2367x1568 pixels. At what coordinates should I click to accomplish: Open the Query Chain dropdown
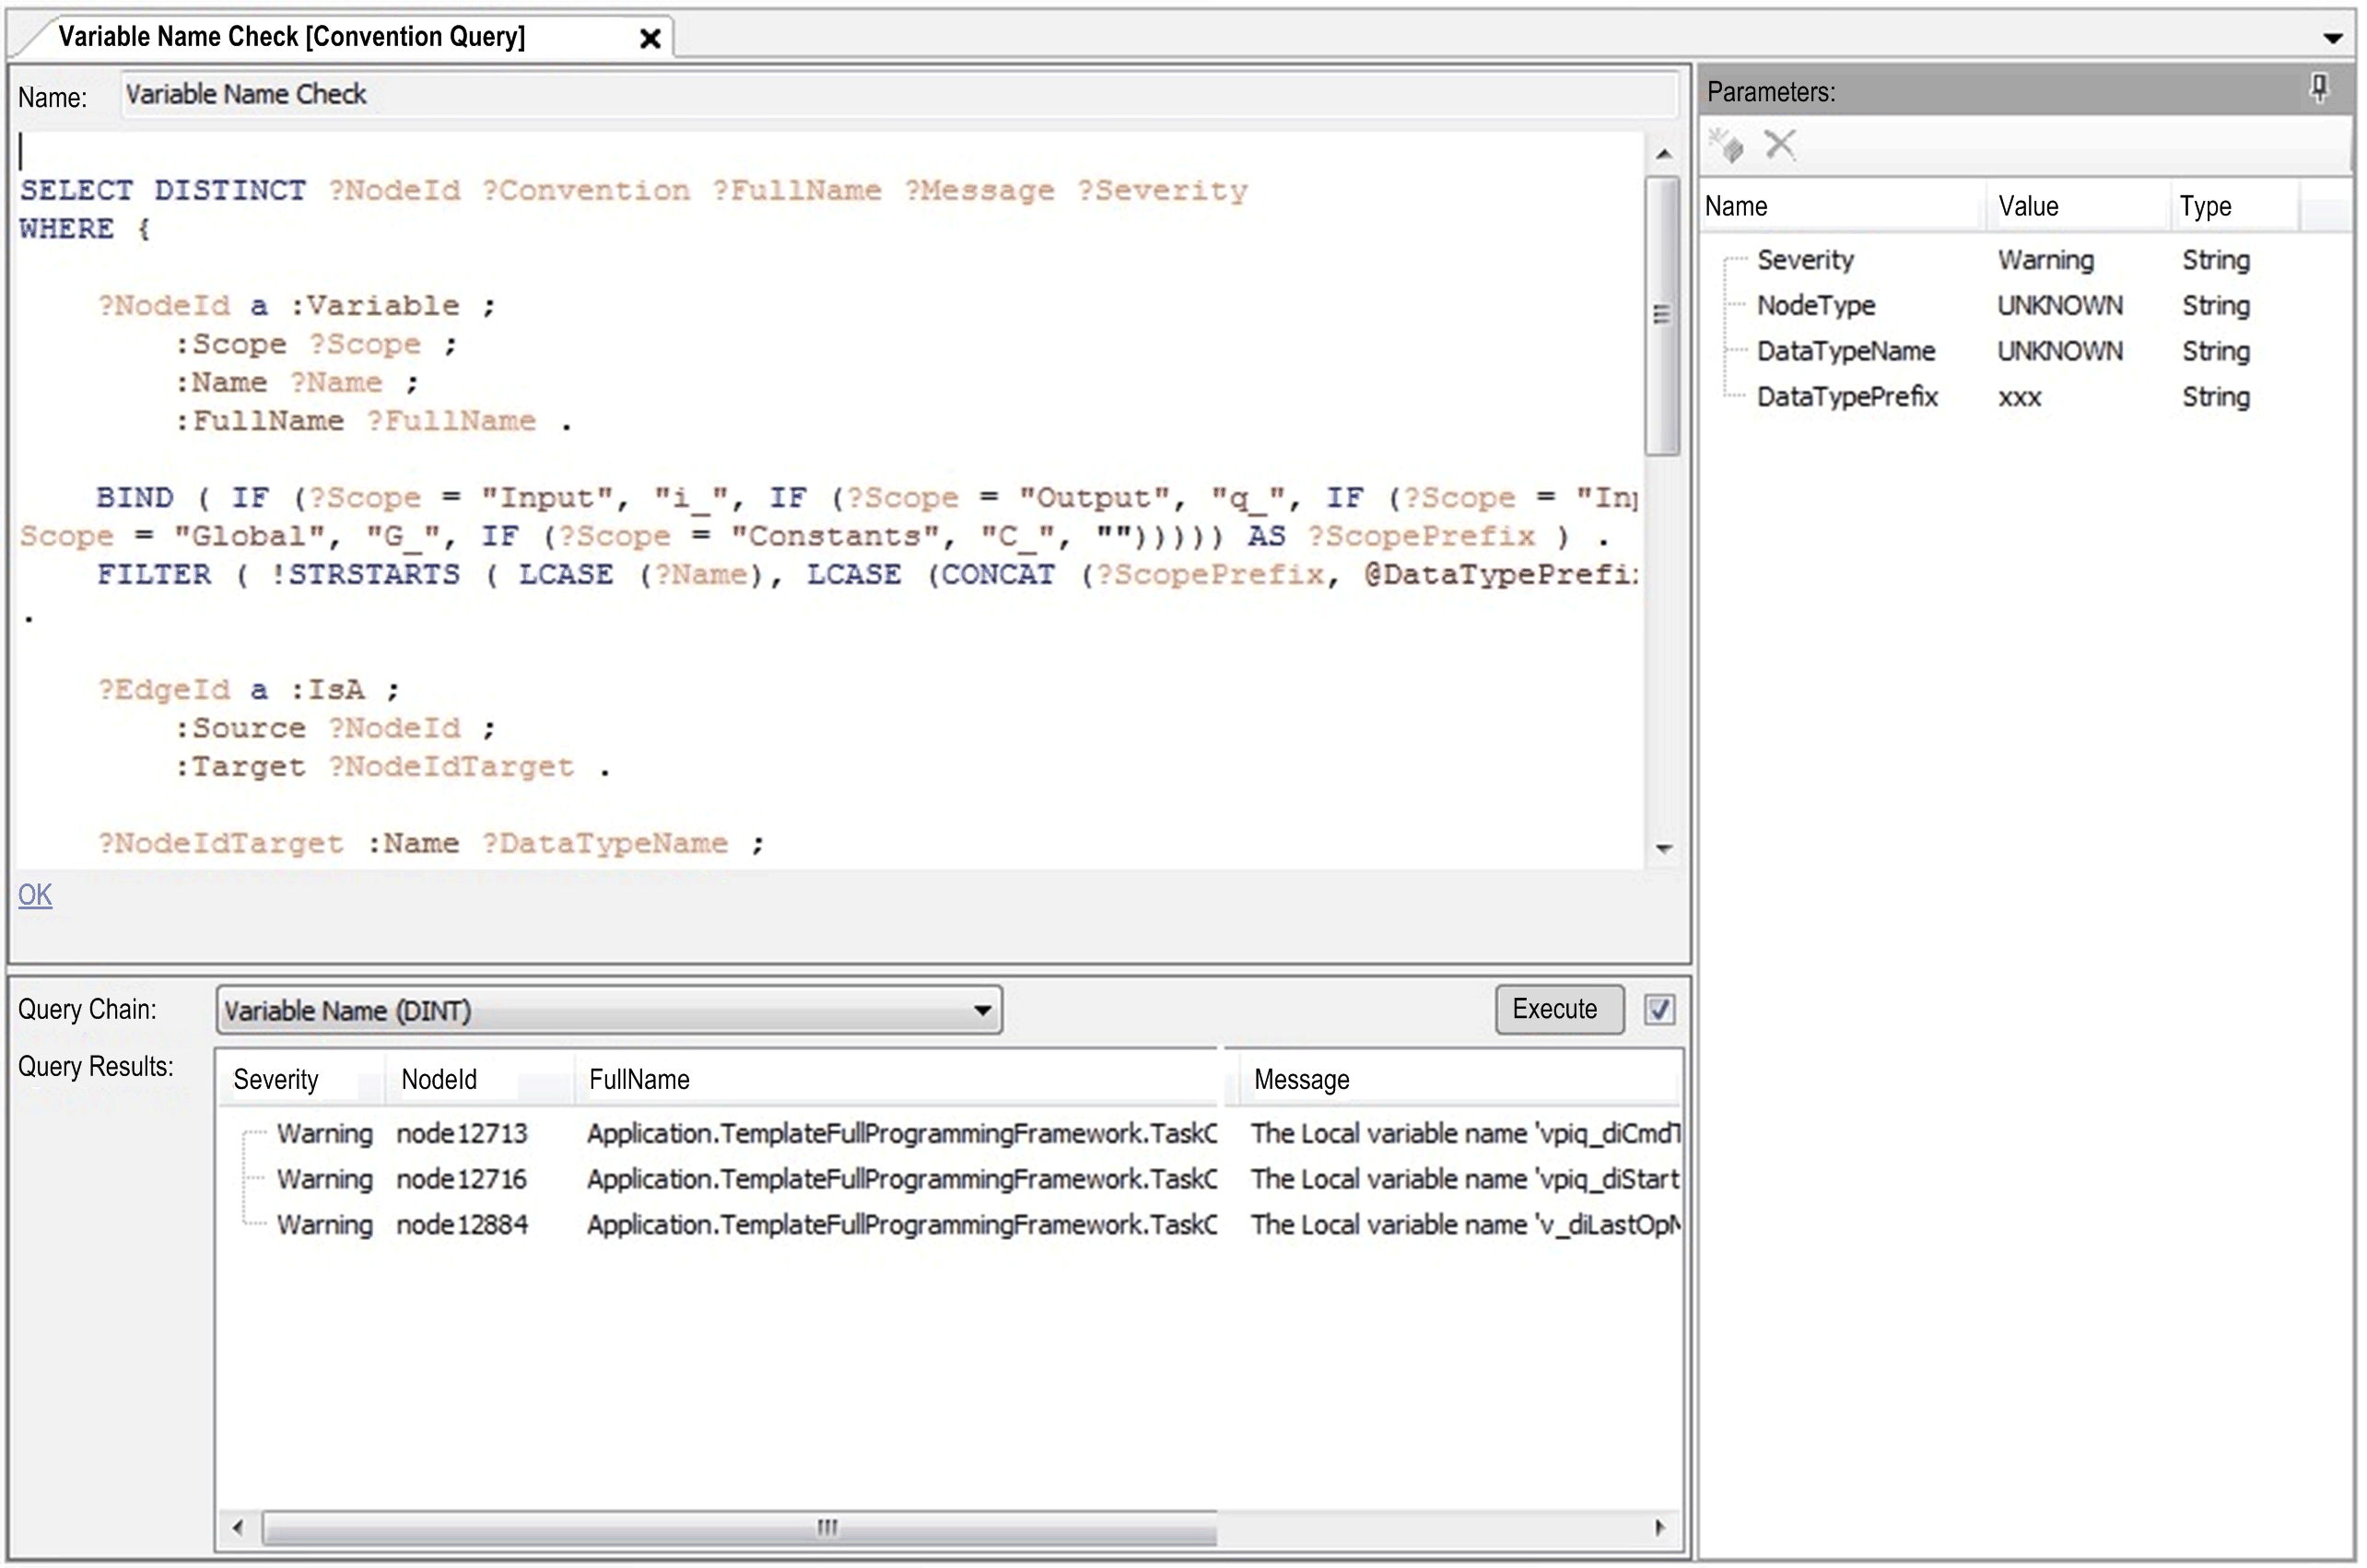tap(983, 1011)
